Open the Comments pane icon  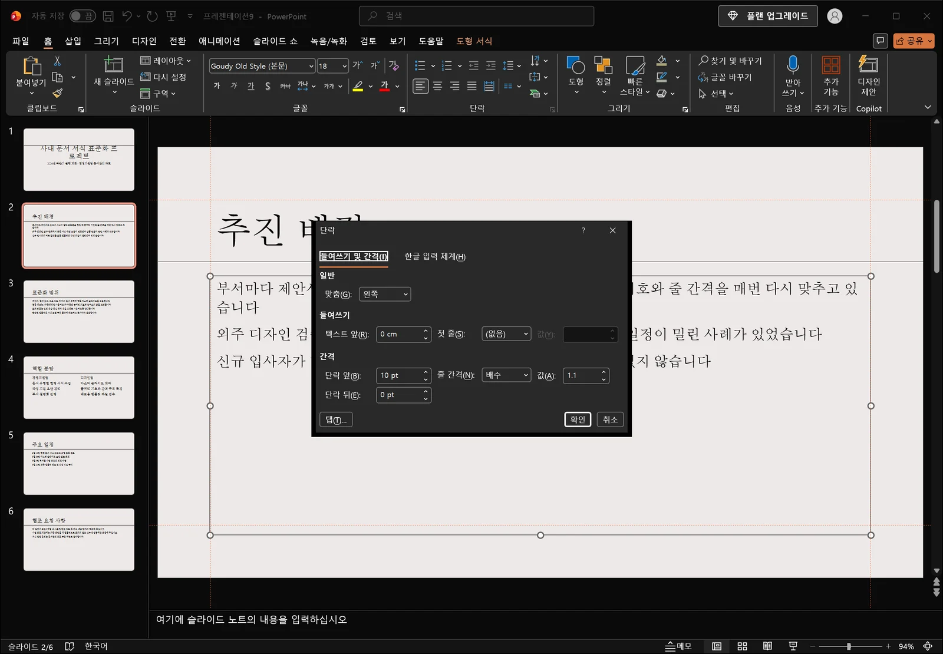[880, 41]
